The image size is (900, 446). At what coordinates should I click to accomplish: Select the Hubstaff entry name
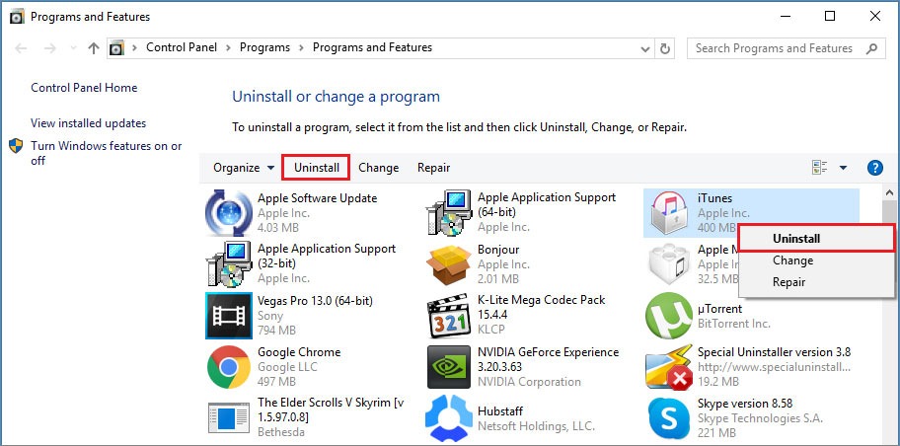500,411
